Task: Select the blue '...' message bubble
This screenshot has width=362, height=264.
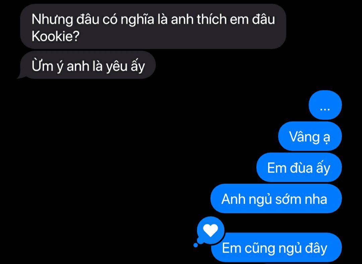Action: pos(325,105)
